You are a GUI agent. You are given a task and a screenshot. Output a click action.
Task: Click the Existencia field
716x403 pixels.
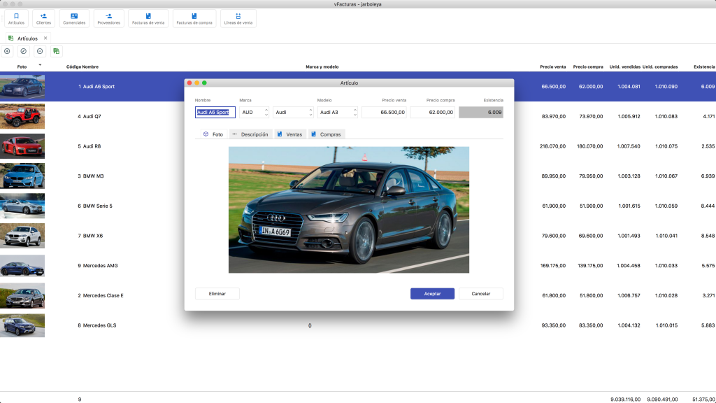(x=481, y=113)
